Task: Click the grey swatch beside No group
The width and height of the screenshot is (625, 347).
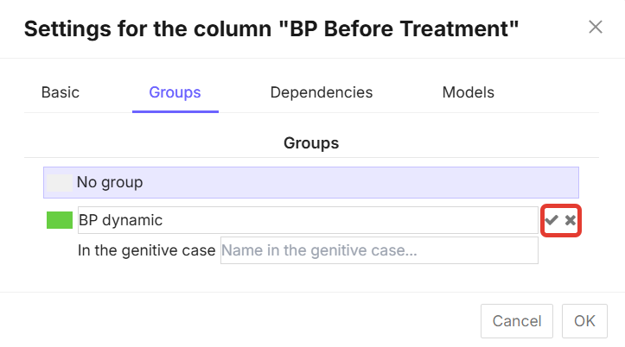Action: pyautogui.click(x=60, y=183)
